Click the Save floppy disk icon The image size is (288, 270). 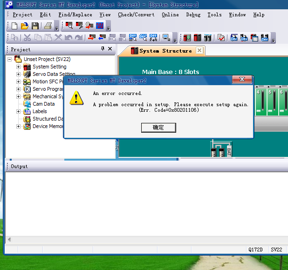(x=34, y=26)
